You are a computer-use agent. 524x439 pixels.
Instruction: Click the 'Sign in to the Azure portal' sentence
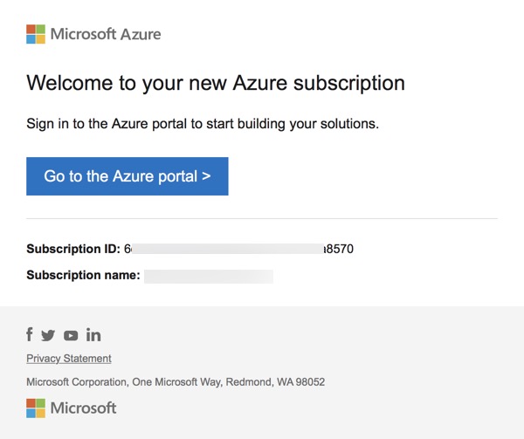click(203, 124)
